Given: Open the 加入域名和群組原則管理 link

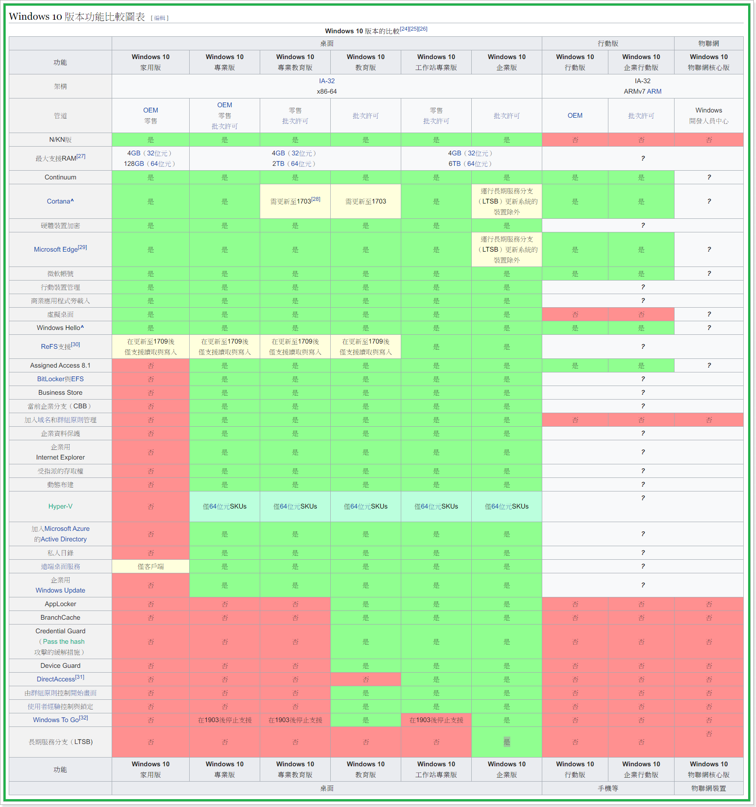Looking at the screenshot, I should 60,420.
